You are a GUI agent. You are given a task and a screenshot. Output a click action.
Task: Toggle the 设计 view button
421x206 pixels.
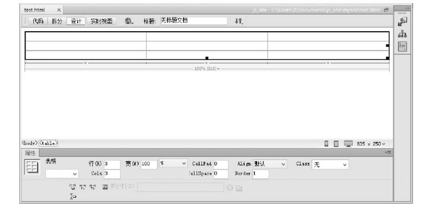coord(76,21)
